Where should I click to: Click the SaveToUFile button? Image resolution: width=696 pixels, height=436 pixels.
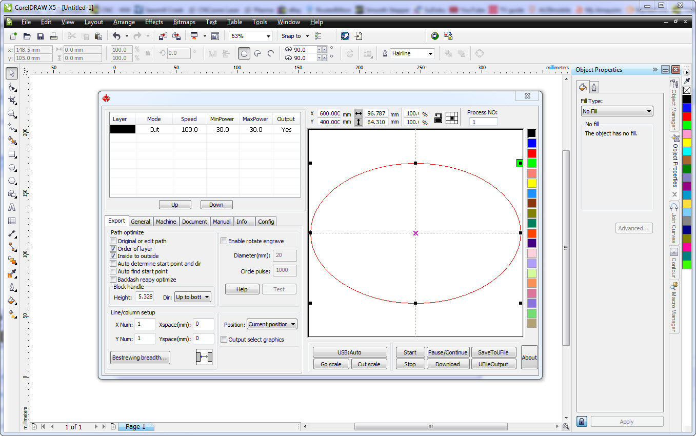[493, 352]
